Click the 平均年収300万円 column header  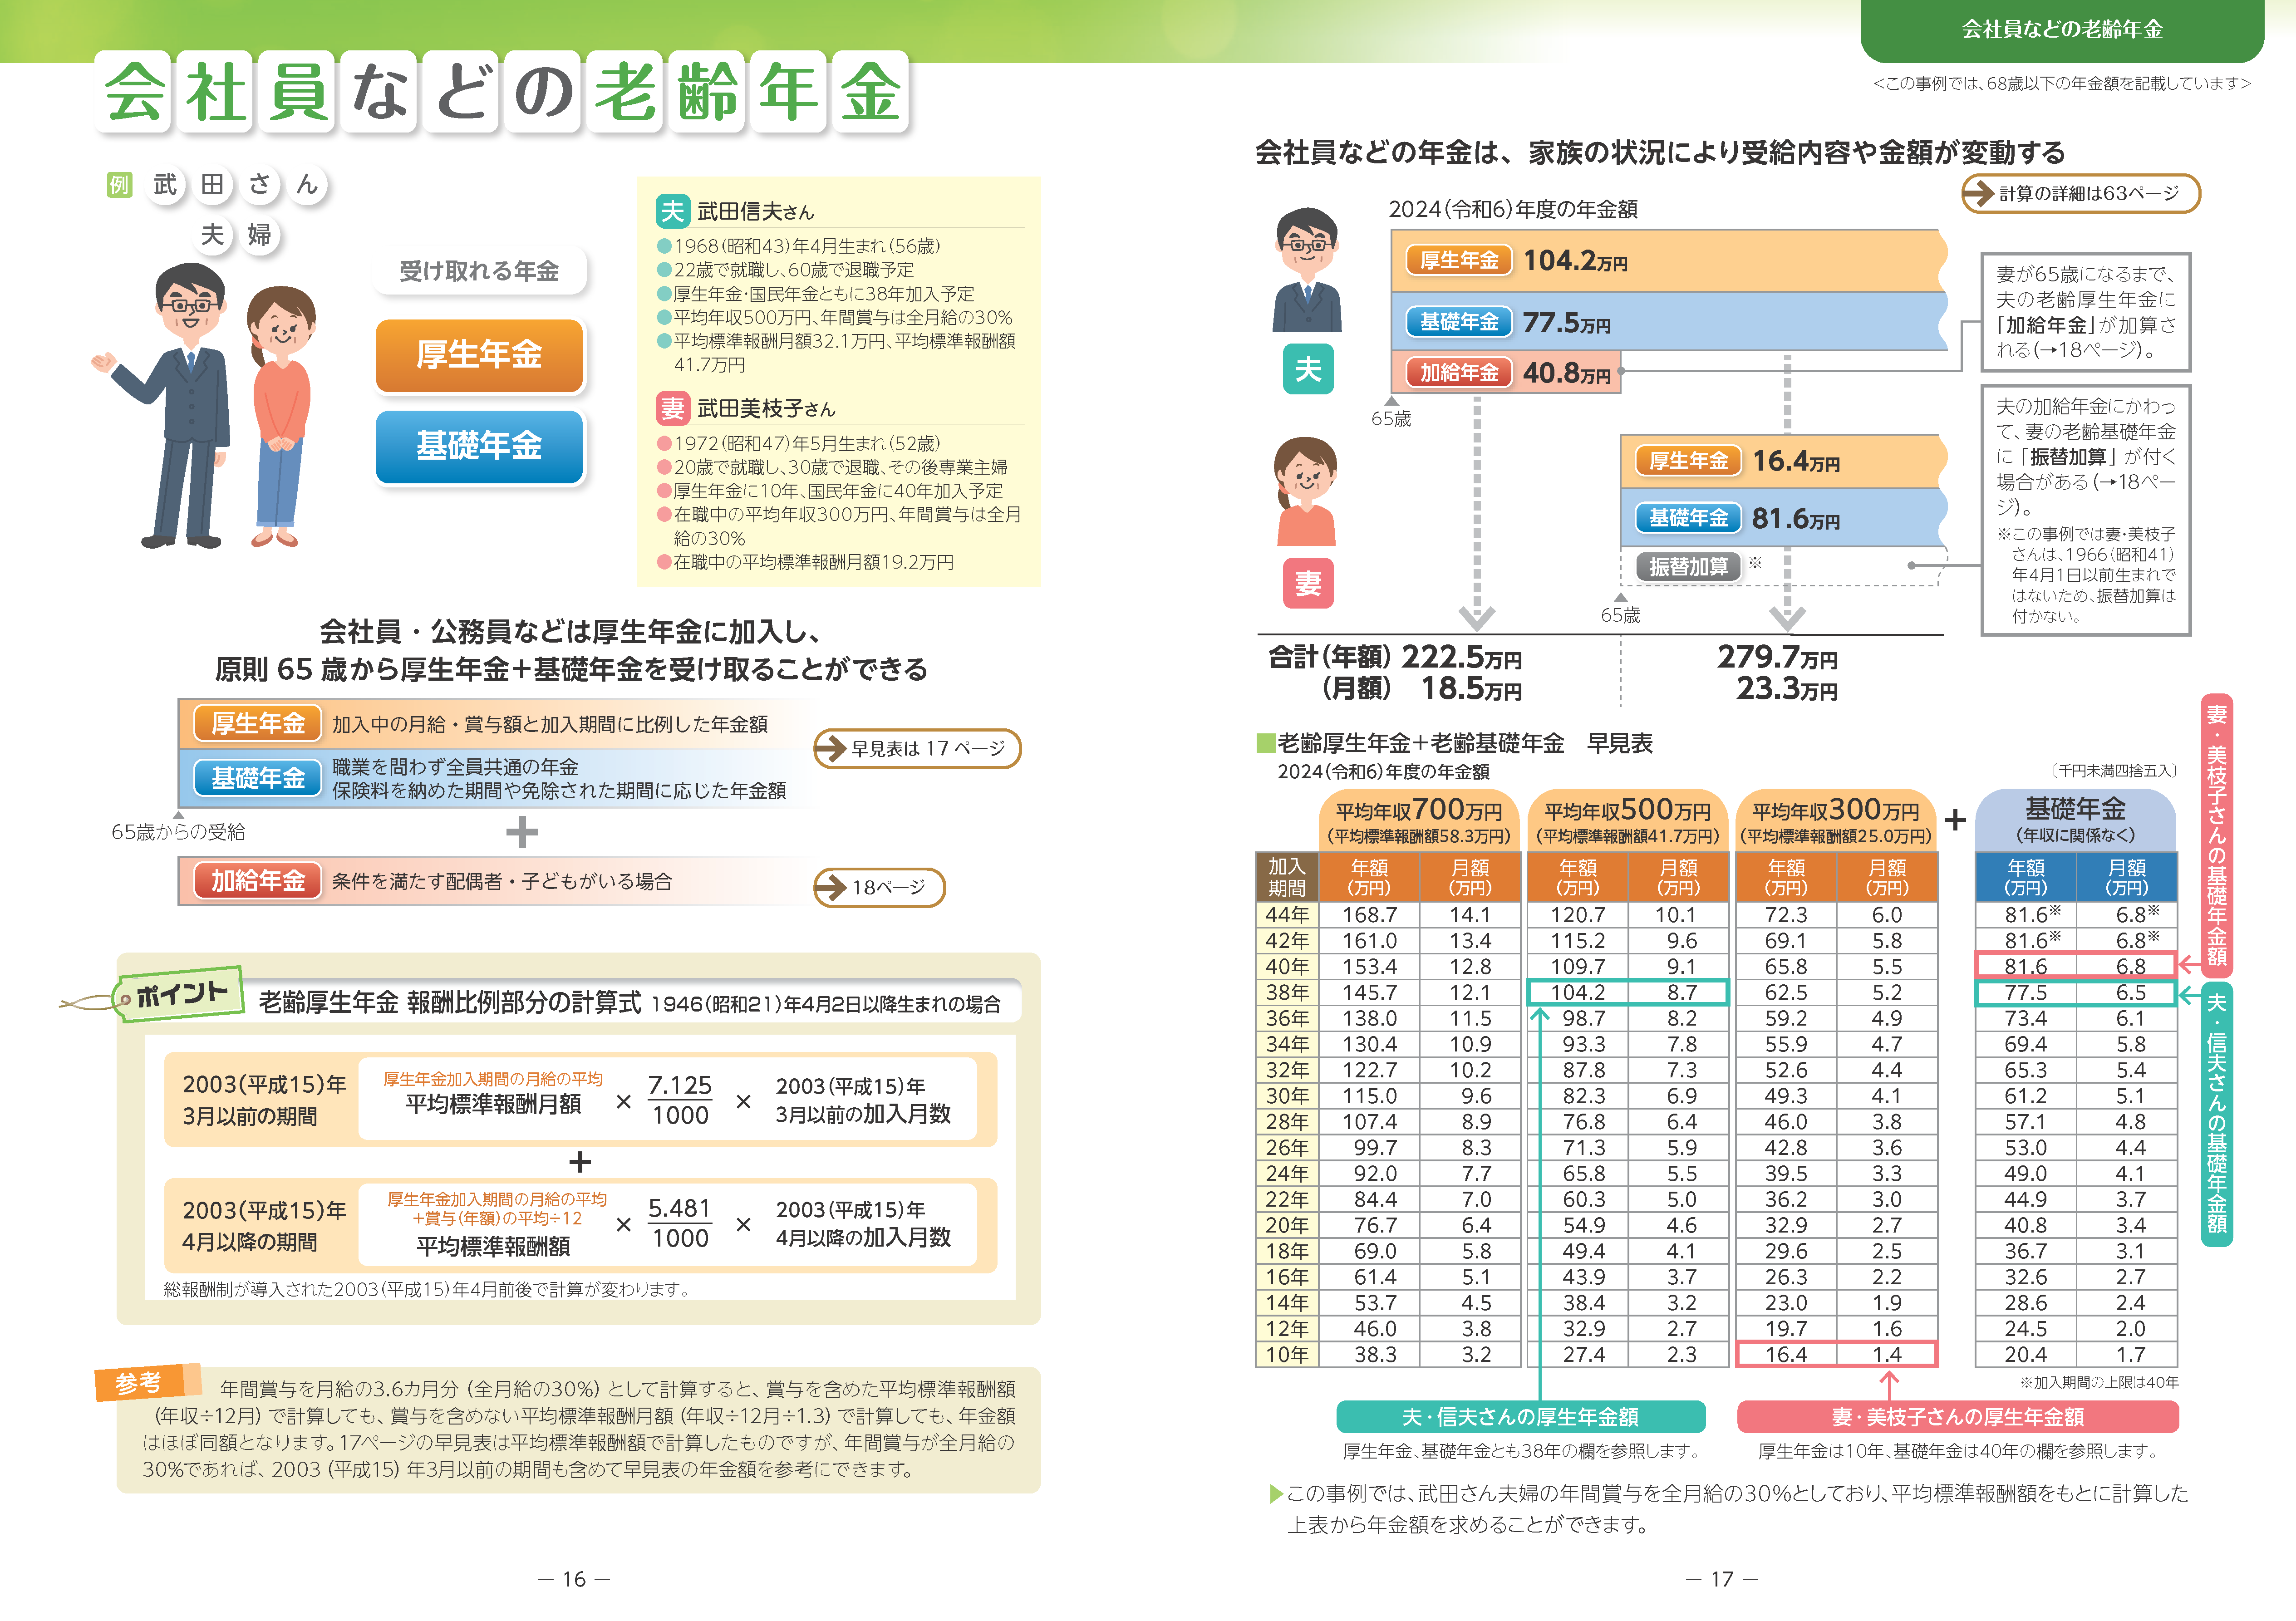point(1836,821)
